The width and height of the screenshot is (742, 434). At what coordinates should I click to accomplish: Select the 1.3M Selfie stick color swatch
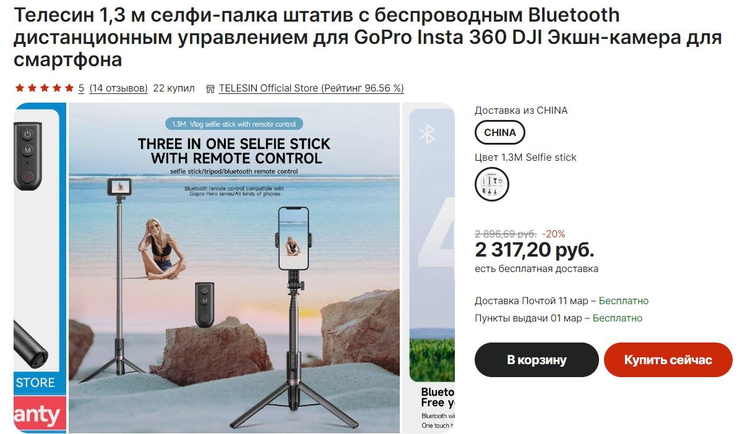tap(491, 184)
